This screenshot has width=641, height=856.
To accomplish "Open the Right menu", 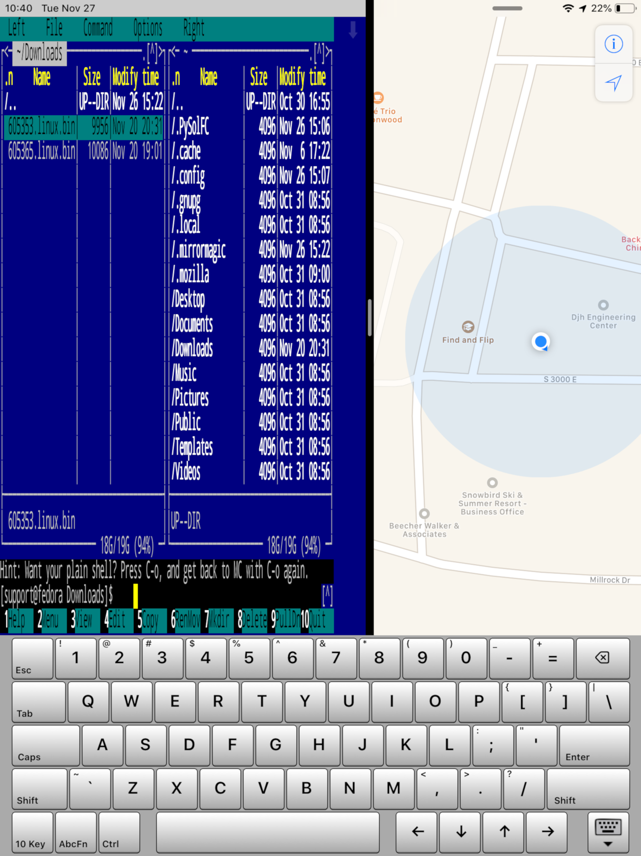I will [x=194, y=28].
